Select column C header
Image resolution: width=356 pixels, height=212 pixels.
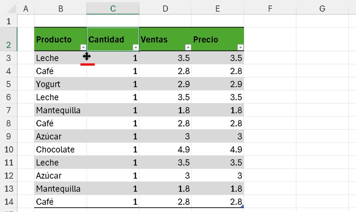coord(113,9)
